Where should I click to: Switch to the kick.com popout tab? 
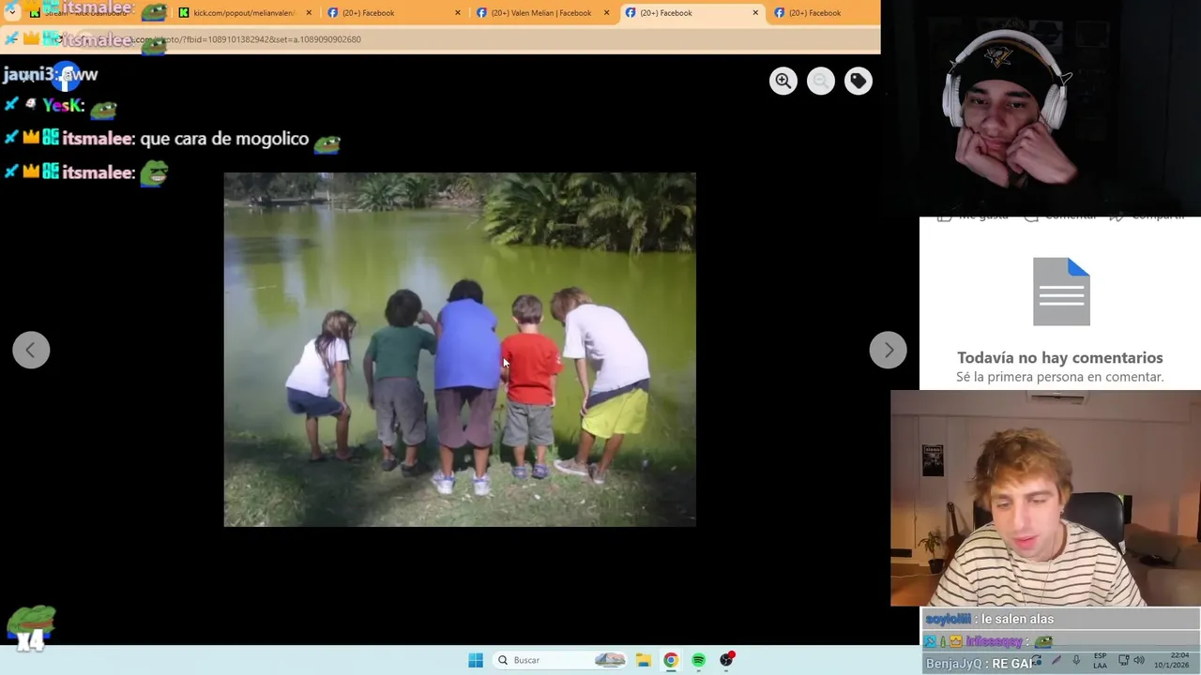click(x=244, y=13)
